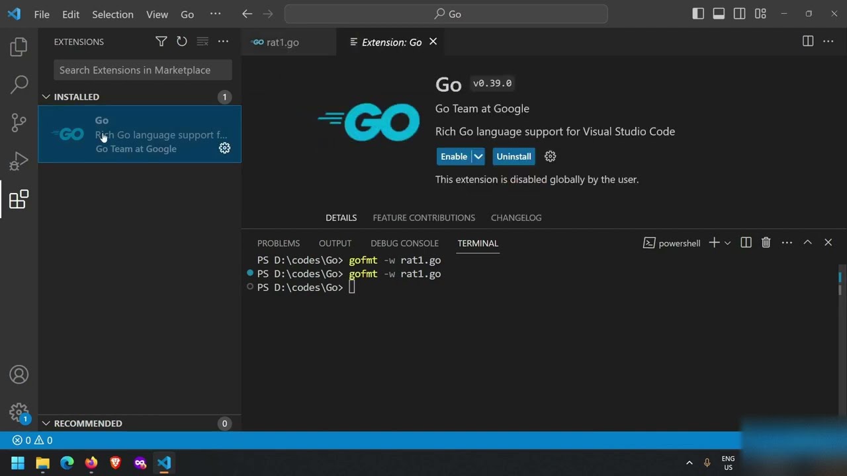The image size is (847, 476).
Task: Maximize the panel size with up chevron
Action: click(x=807, y=243)
